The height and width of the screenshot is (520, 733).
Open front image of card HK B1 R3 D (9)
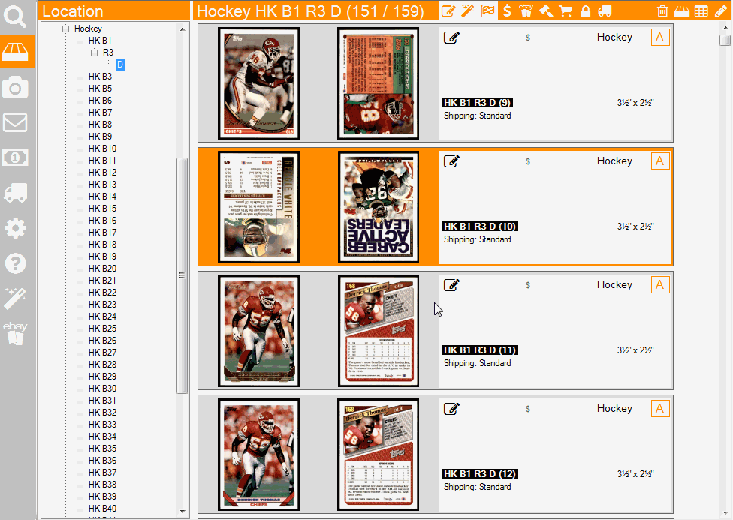point(258,83)
